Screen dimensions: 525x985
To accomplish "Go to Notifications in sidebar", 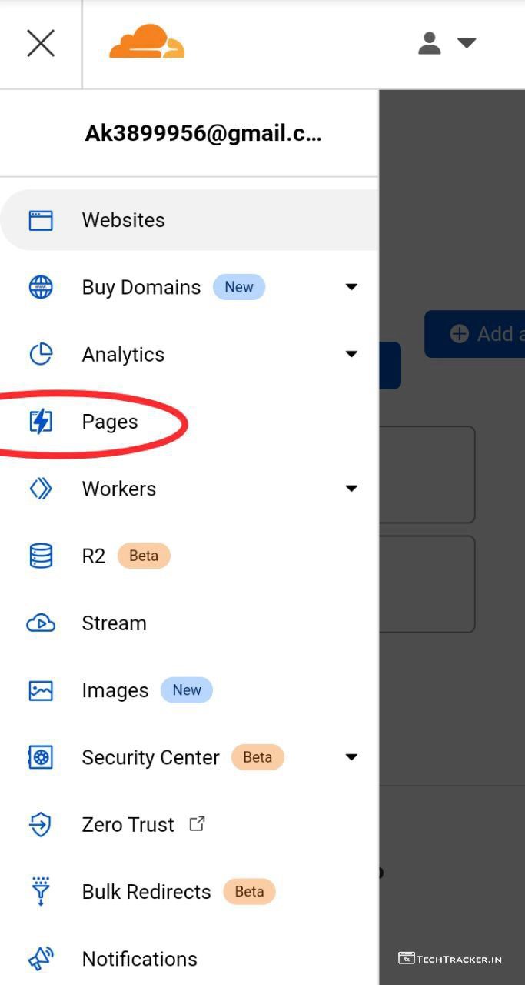I will click(x=139, y=959).
